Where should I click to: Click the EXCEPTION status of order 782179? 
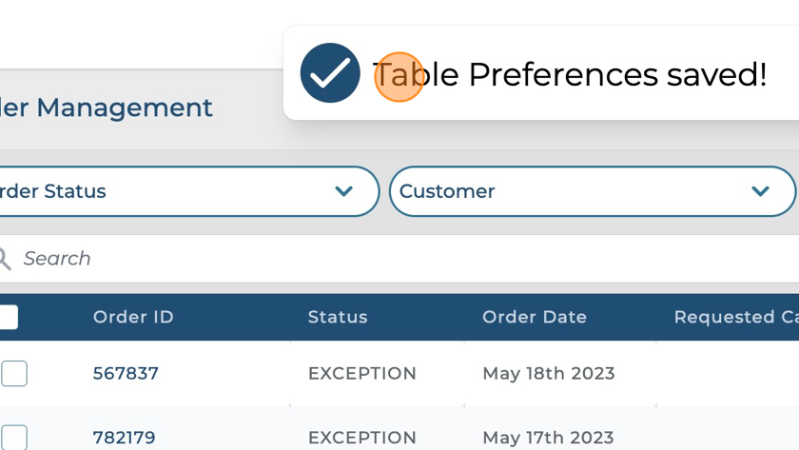pos(362,438)
